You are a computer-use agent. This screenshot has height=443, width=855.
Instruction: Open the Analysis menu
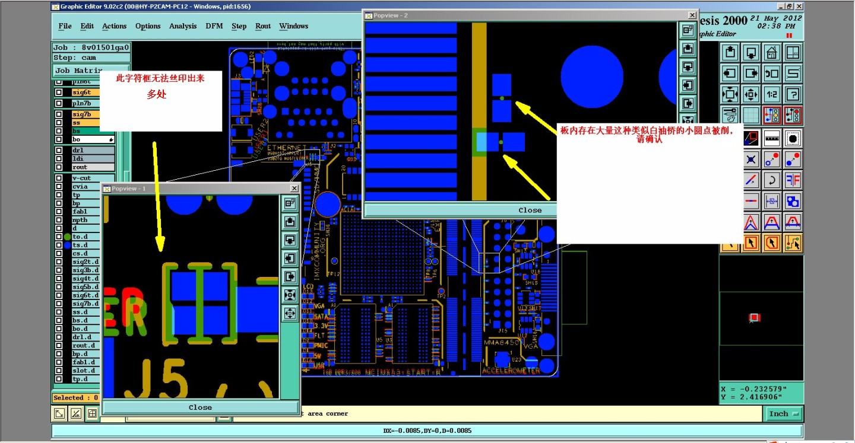[x=183, y=26]
